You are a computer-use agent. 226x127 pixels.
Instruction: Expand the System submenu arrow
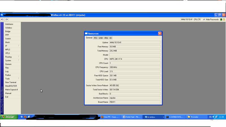(19, 60)
